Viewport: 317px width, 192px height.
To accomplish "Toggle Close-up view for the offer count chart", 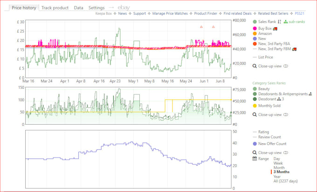I will [286, 152].
